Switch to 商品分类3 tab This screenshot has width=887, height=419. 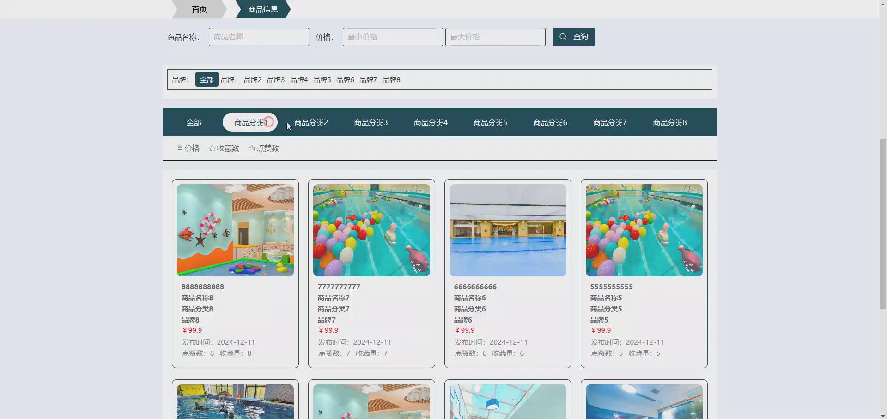click(371, 122)
